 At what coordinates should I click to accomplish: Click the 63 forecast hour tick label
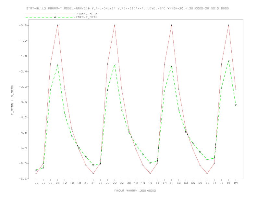186,183
